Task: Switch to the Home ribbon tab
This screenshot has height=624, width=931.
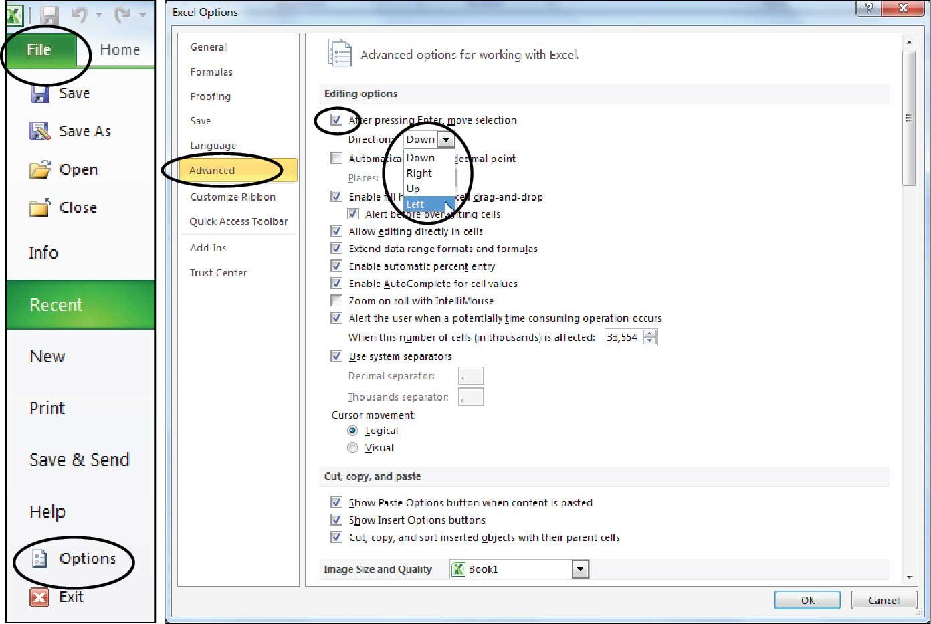Action: pyautogui.click(x=120, y=49)
